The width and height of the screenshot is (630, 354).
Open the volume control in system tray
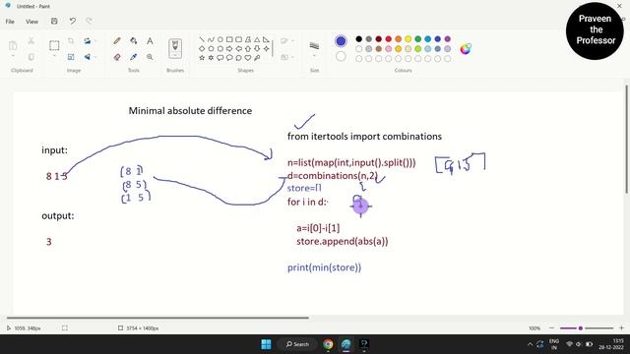tap(579, 344)
